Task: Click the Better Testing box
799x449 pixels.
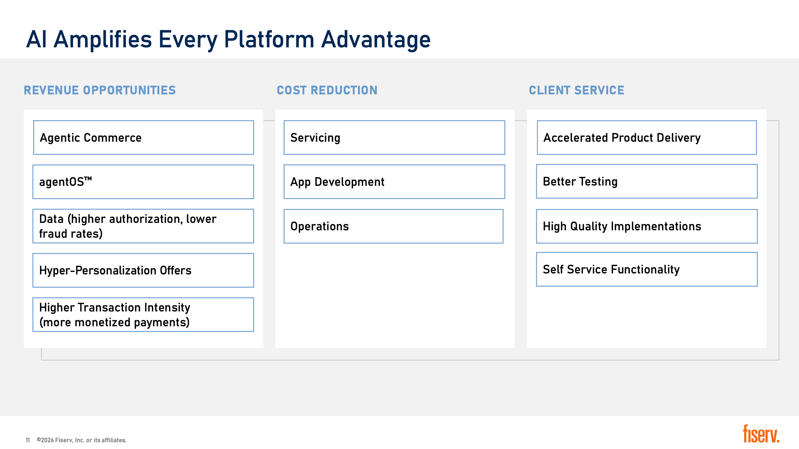Action: coord(647,181)
